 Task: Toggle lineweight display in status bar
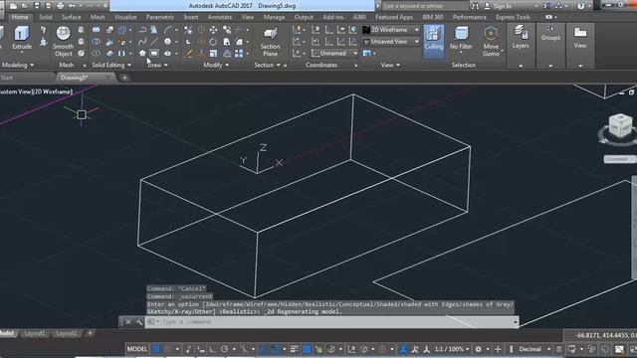295,349
